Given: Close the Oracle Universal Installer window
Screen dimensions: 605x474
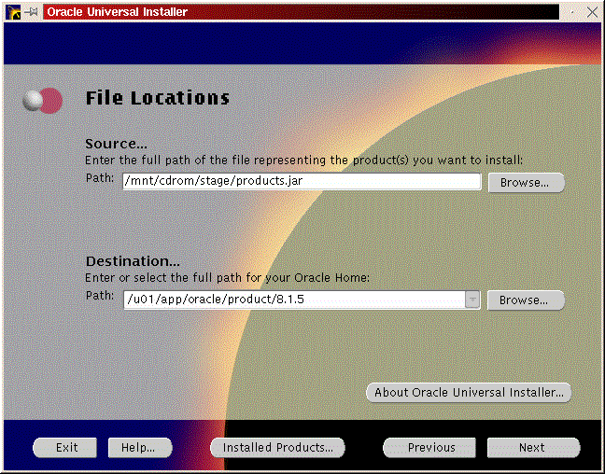Looking at the screenshot, I should [x=594, y=12].
